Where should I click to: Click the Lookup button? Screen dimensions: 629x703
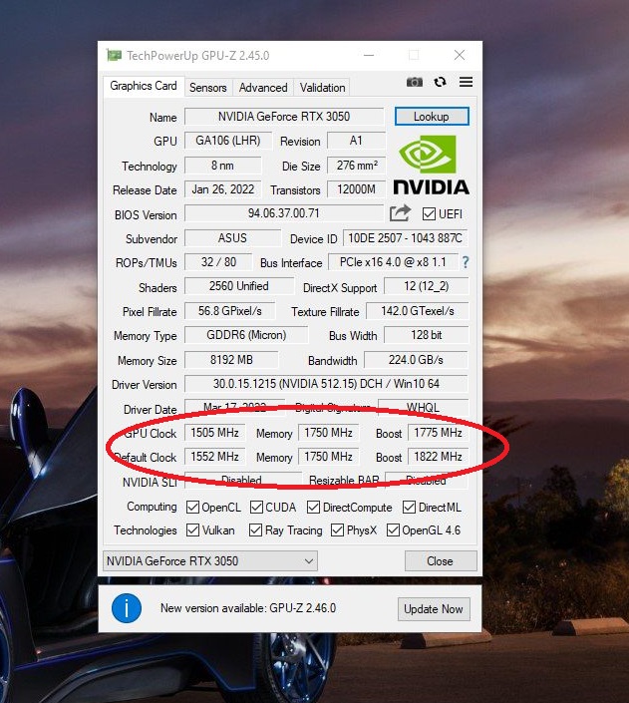click(432, 117)
